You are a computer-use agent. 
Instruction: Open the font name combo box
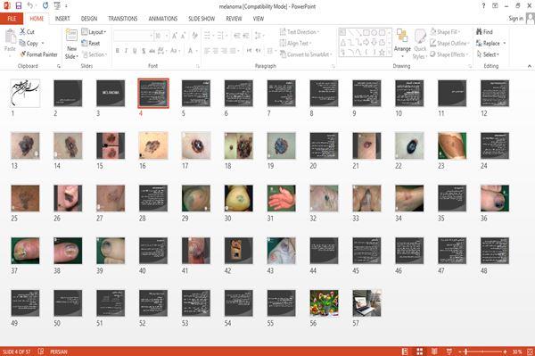(x=133, y=36)
